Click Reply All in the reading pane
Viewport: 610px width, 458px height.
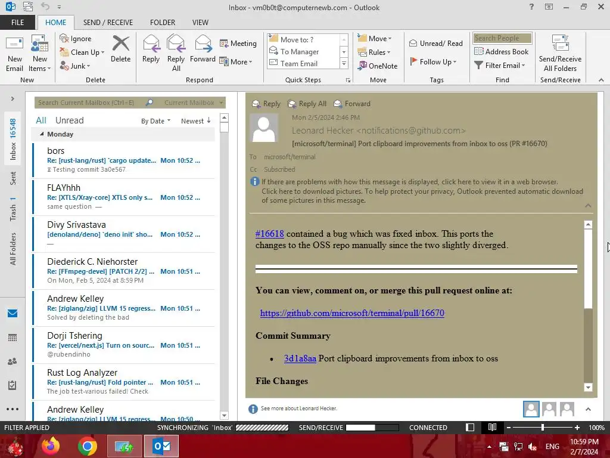coord(307,104)
